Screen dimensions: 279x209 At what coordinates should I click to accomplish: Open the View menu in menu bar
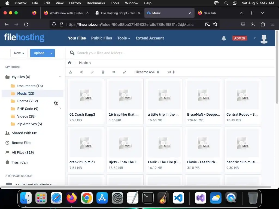[x=59, y=3]
